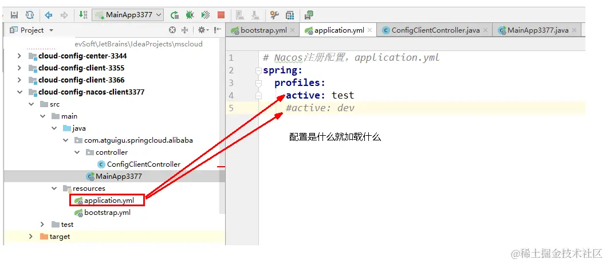This screenshot has height=263, width=606.
Task: Expand the cloud-config-client-3366 module
Action: pos(19,80)
